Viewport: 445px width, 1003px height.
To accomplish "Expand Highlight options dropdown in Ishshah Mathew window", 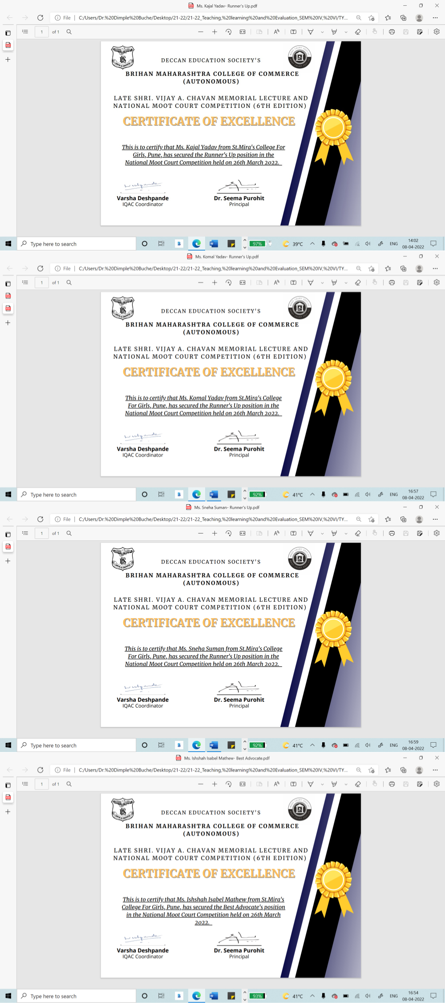I will 346,784.
